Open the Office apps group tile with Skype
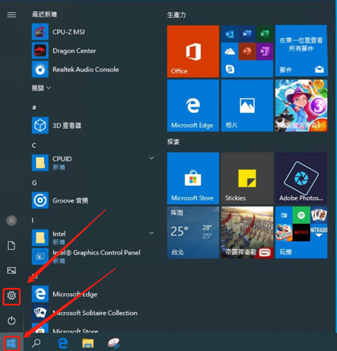The height and width of the screenshot is (351, 337). [247, 51]
